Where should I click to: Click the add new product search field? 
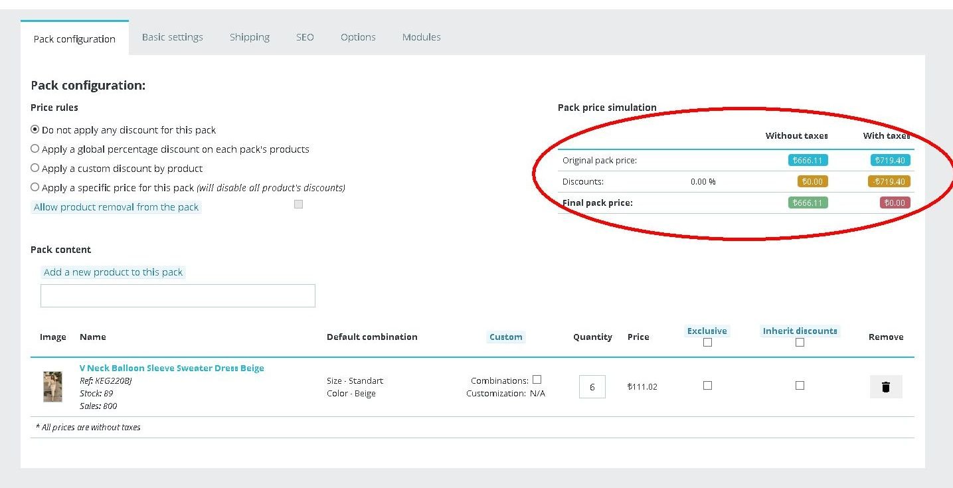coord(177,296)
